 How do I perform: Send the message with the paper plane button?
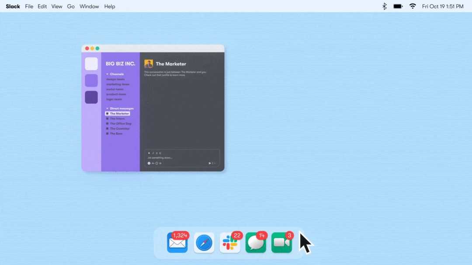point(210,163)
